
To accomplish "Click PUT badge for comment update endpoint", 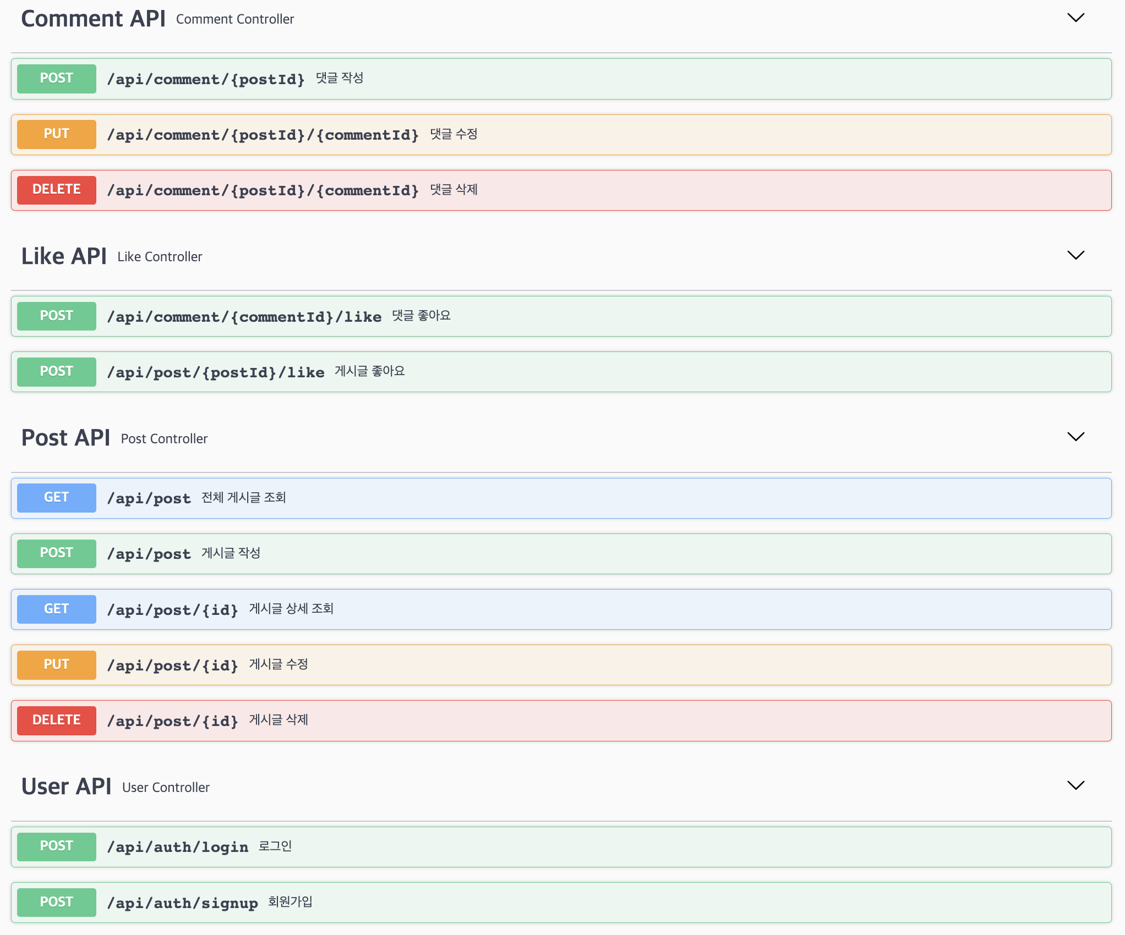I will coord(56,134).
